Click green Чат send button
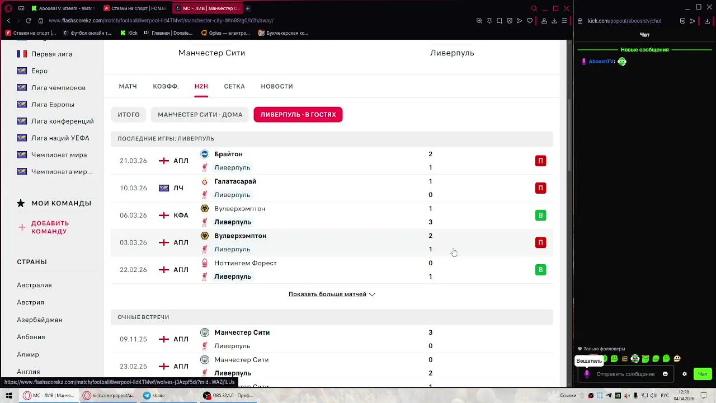 (703, 374)
